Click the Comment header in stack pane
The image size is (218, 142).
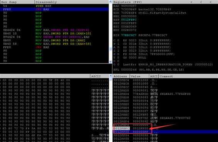point(188,76)
